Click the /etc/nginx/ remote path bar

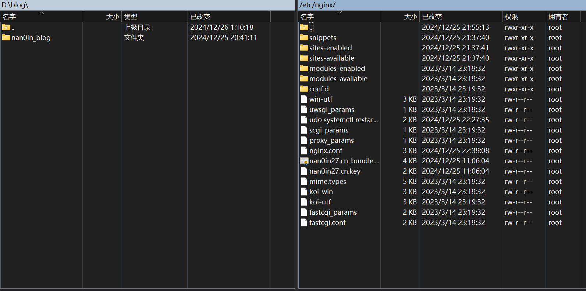click(x=441, y=5)
